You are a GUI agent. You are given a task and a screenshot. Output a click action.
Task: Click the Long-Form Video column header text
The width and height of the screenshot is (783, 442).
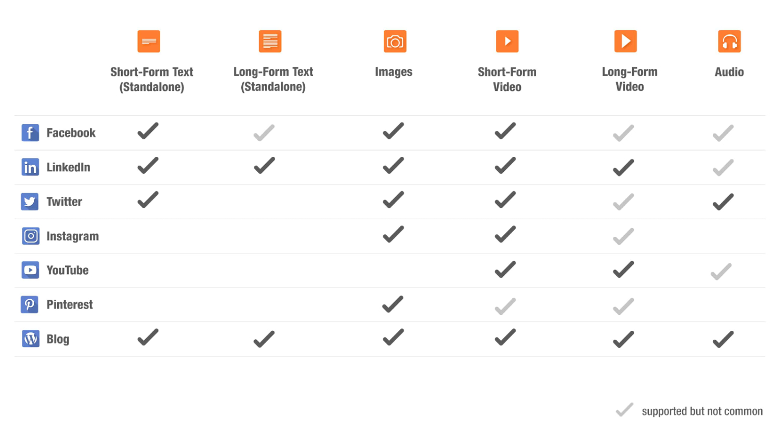(x=630, y=79)
